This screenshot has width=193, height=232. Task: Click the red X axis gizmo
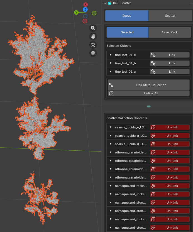[x=85, y=4]
